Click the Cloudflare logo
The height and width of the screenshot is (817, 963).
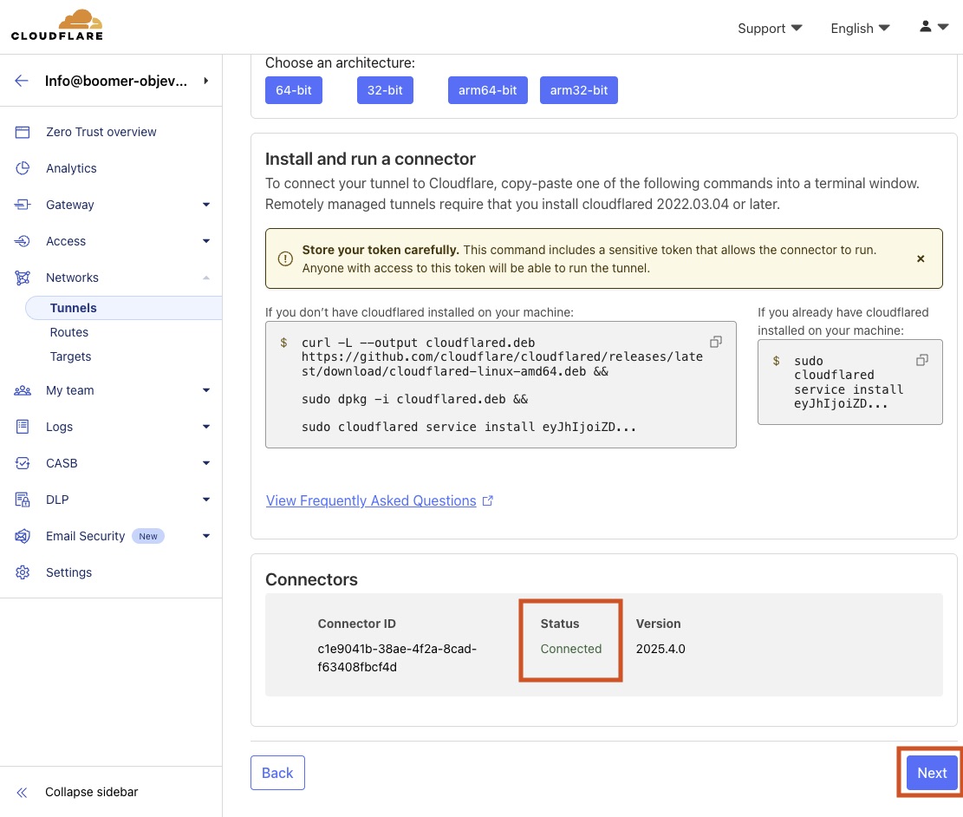click(57, 25)
